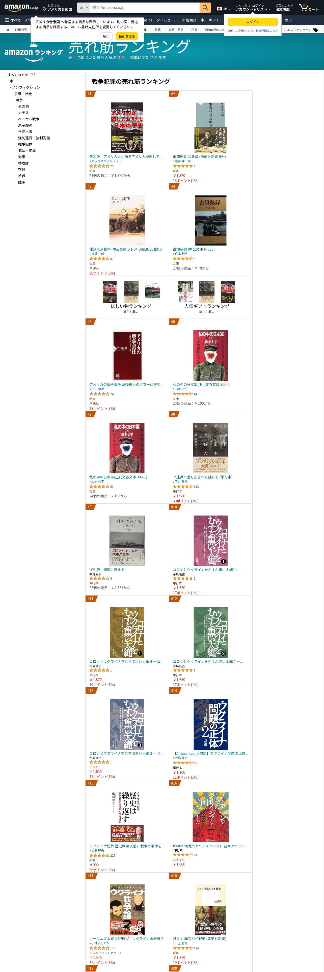Expand the 本 search category dropdown
Screen dimensions: 324x972
point(84,8)
